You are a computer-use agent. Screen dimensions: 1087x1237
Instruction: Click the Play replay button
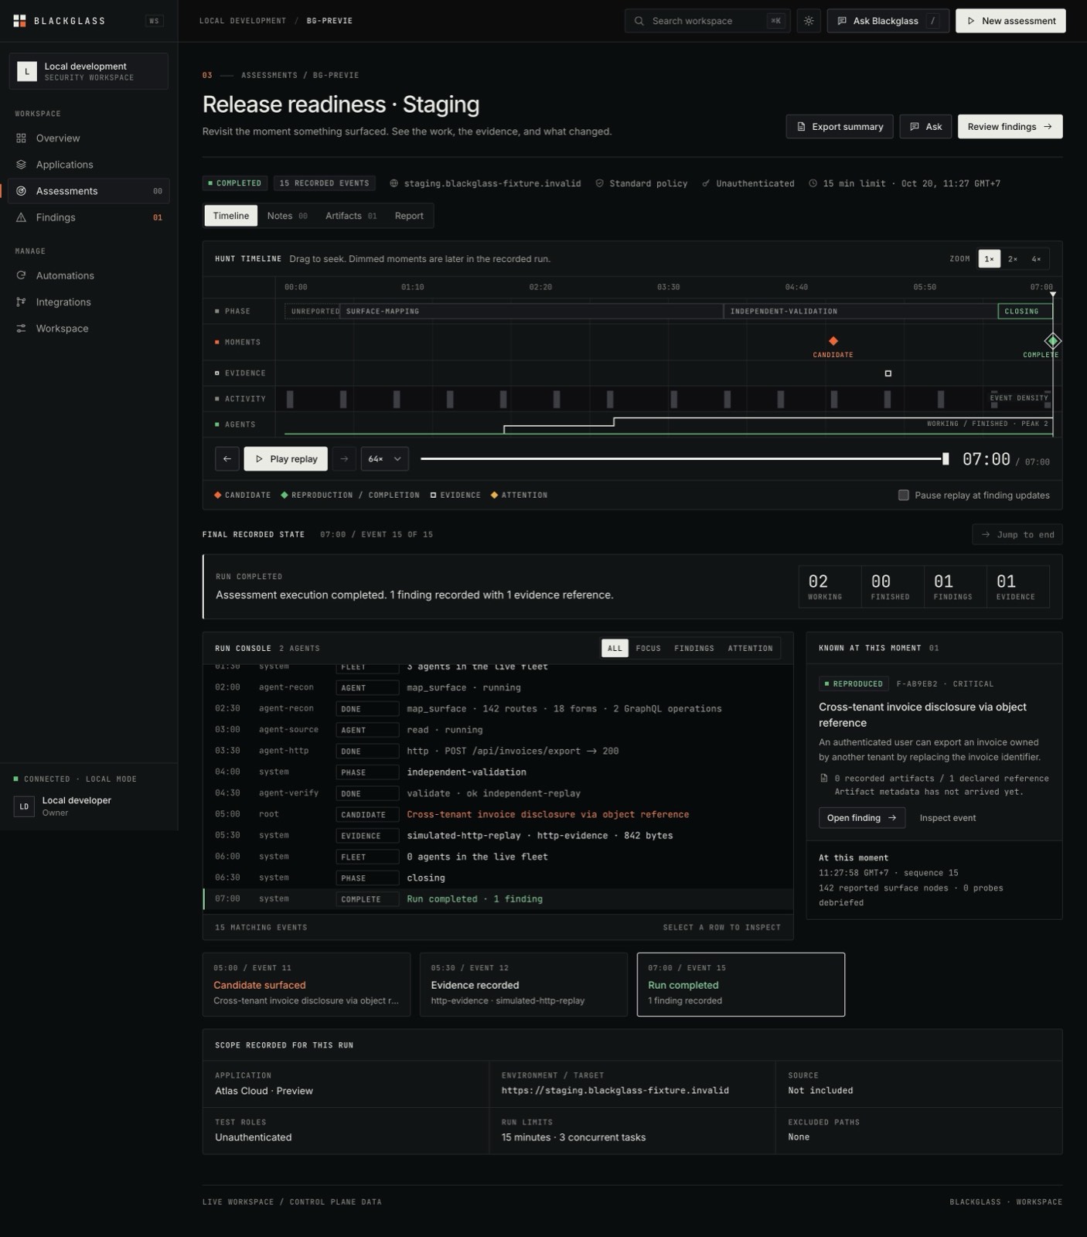click(x=286, y=458)
